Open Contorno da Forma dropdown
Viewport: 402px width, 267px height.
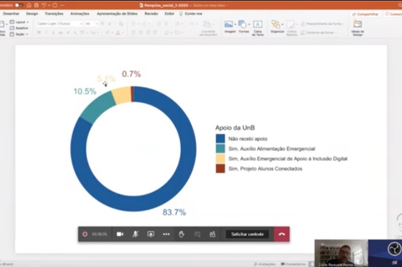[x=318, y=32]
